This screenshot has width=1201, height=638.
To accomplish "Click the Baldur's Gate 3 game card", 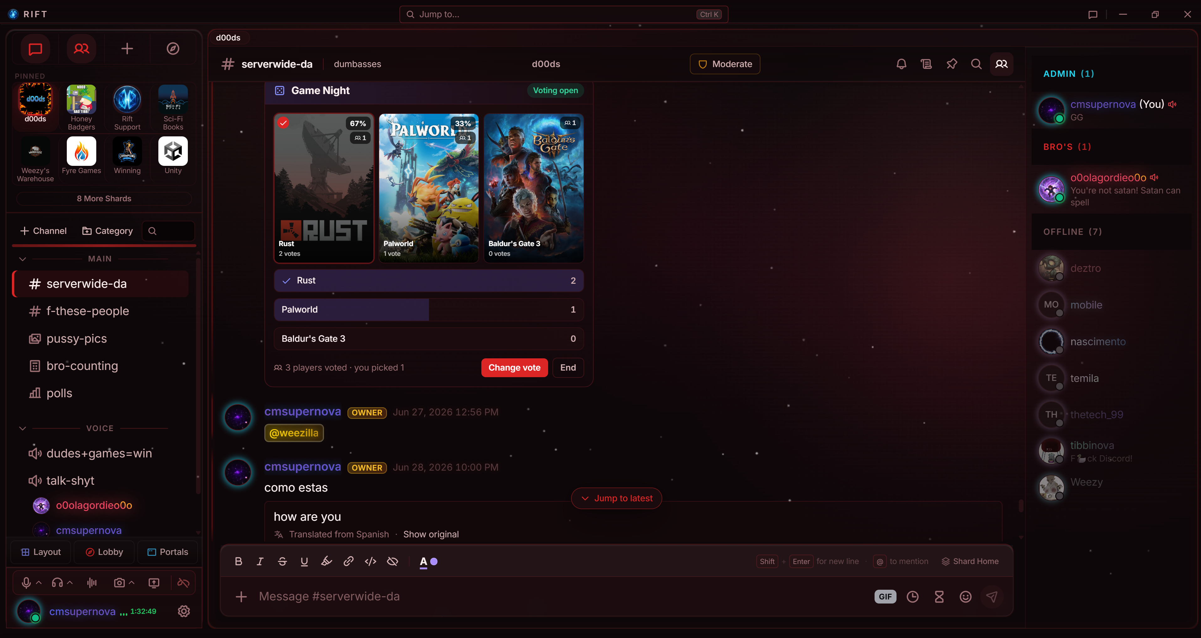I will pos(533,188).
